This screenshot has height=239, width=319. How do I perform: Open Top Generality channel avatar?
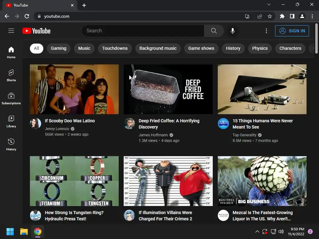pos(223,123)
